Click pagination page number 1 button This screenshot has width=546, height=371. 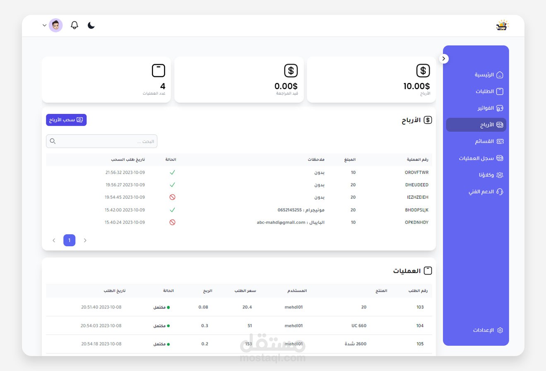click(70, 240)
